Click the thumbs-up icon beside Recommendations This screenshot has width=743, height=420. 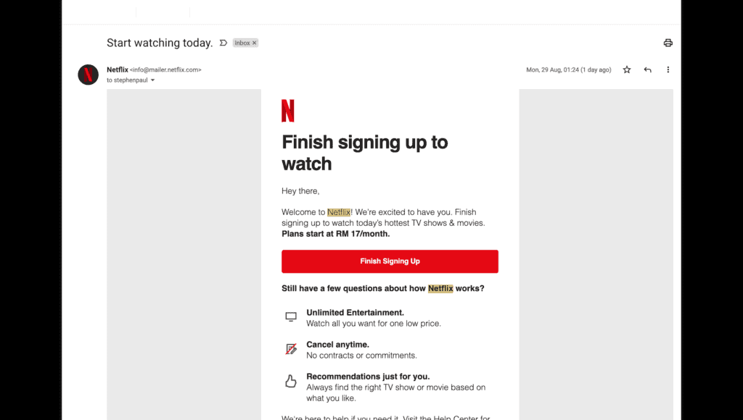tap(291, 381)
